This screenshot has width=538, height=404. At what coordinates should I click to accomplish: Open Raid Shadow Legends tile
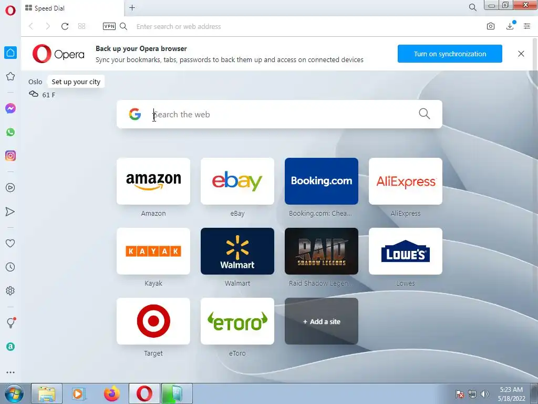coord(322,251)
